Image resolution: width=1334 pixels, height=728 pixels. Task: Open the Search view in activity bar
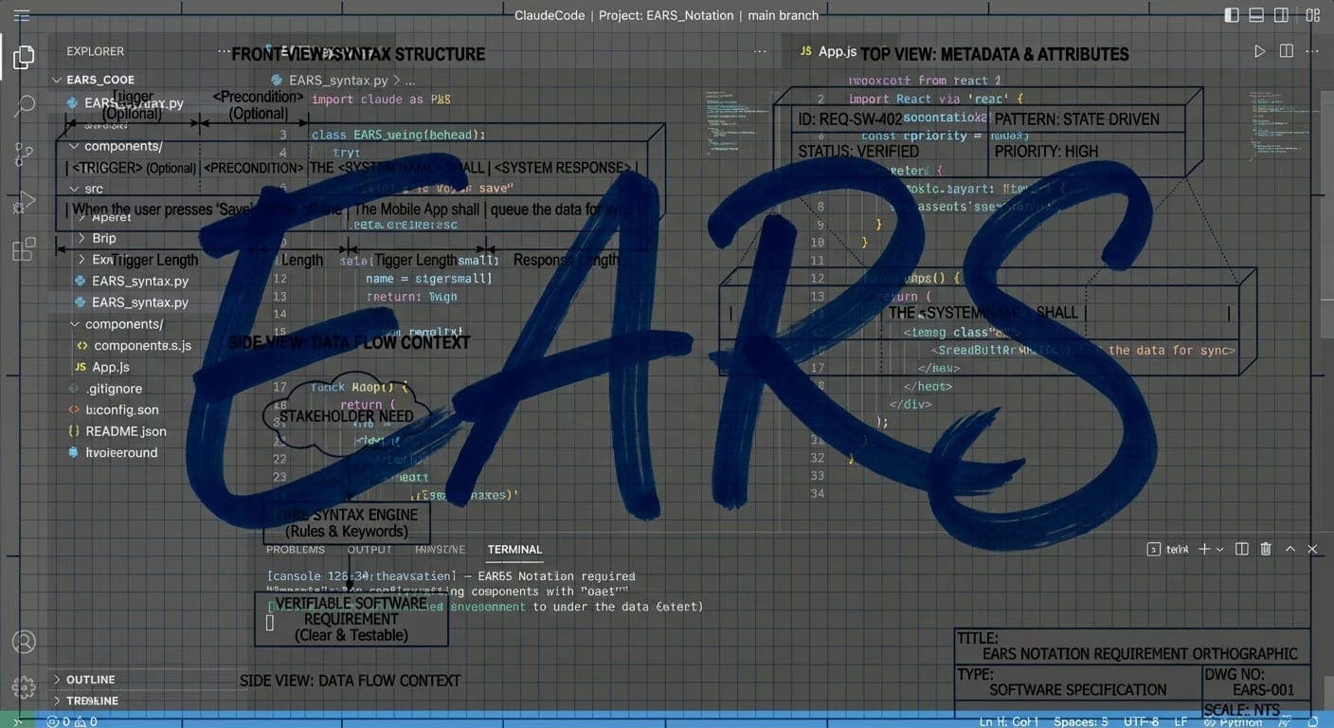pos(24,105)
